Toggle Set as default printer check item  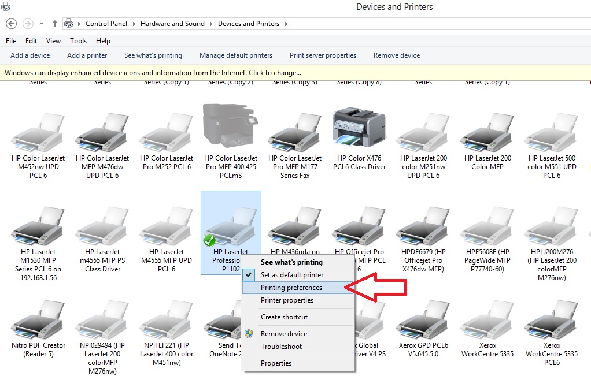point(297,275)
